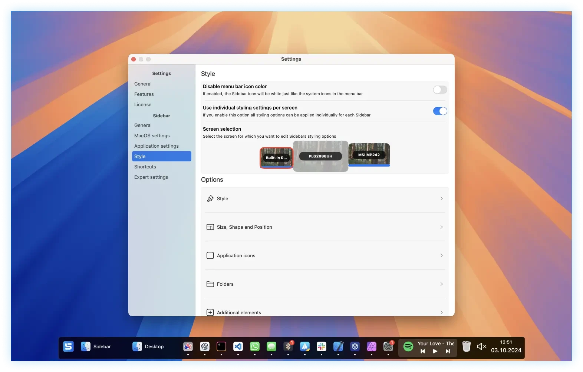The height and width of the screenshot is (372, 583).
Task: Open the Spotify app icon
Action: [408, 346]
